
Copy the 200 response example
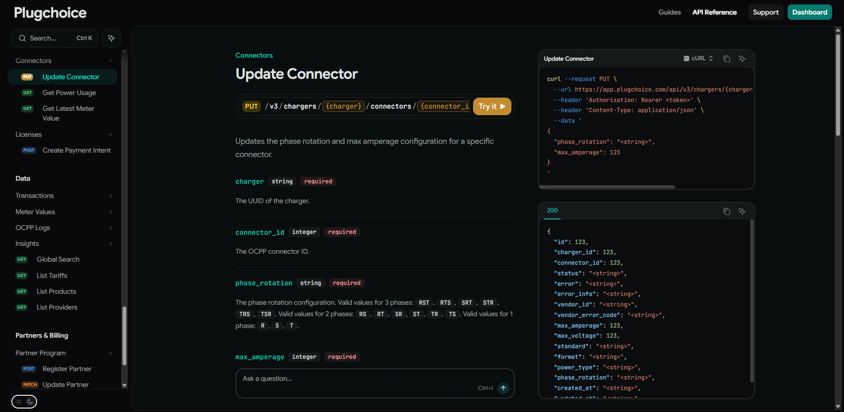(x=727, y=211)
